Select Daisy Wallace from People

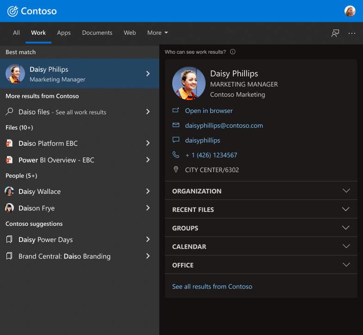click(80, 192)
